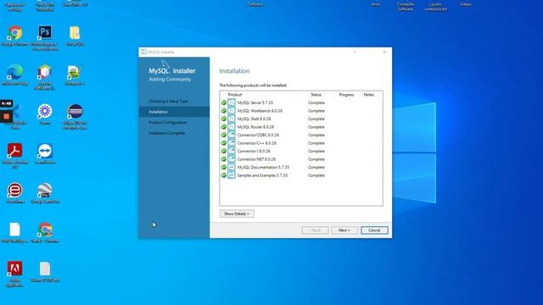Open the red Adobe application desktop icon

click(x=15, y=269)
